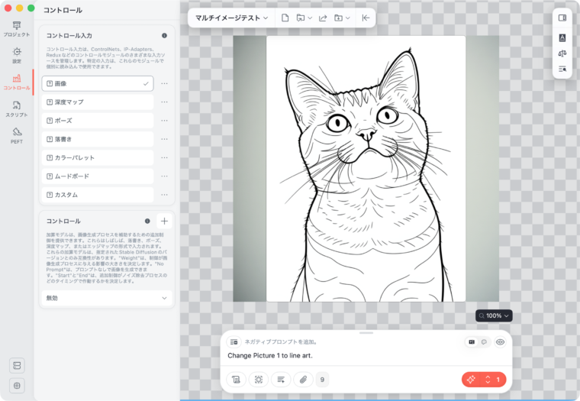
Task: Switch to the PEFT sidebar tab
Action: click(x=17, y=134)
